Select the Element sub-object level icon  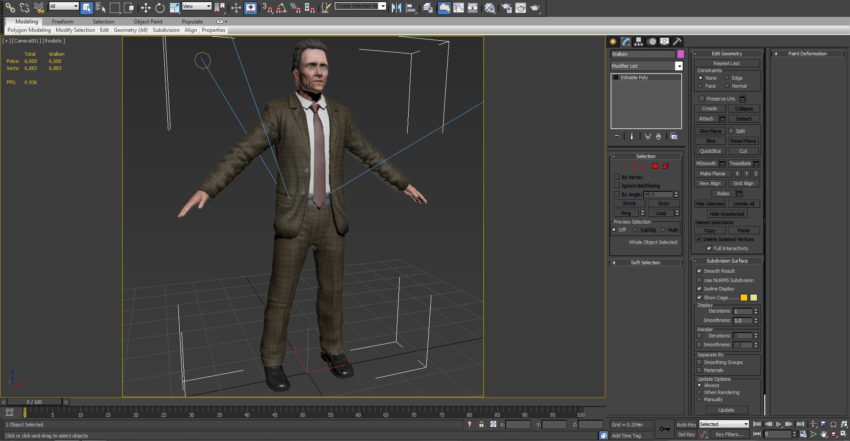point(665,166)
